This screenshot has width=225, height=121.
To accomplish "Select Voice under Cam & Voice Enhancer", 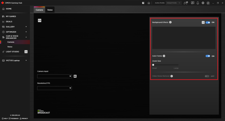I will coord(10,47).
